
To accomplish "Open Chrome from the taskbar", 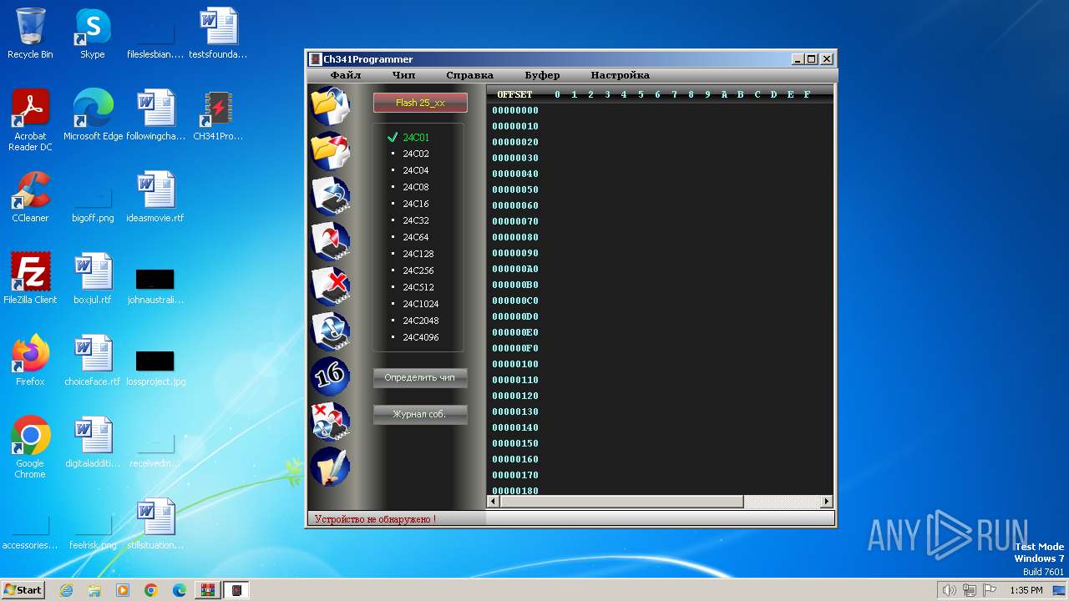I will tap(150, 590).
